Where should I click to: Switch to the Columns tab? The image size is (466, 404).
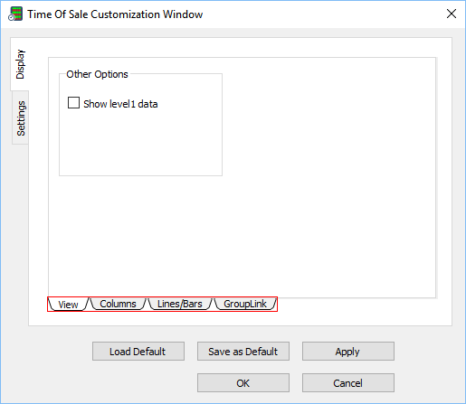click(118, 304)
